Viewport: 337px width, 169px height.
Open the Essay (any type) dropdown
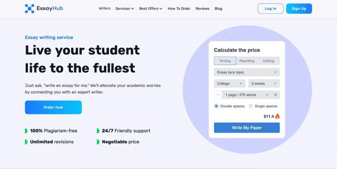click(x=247, y=72)
